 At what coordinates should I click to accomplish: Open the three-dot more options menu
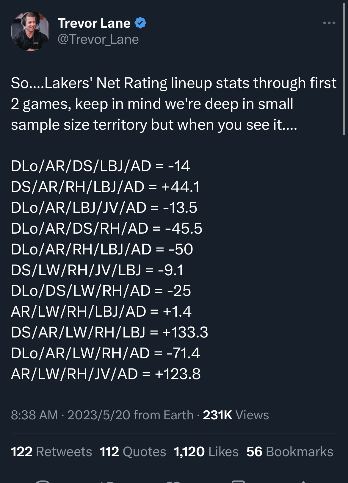pyautogui.click(x=329, y=23)
